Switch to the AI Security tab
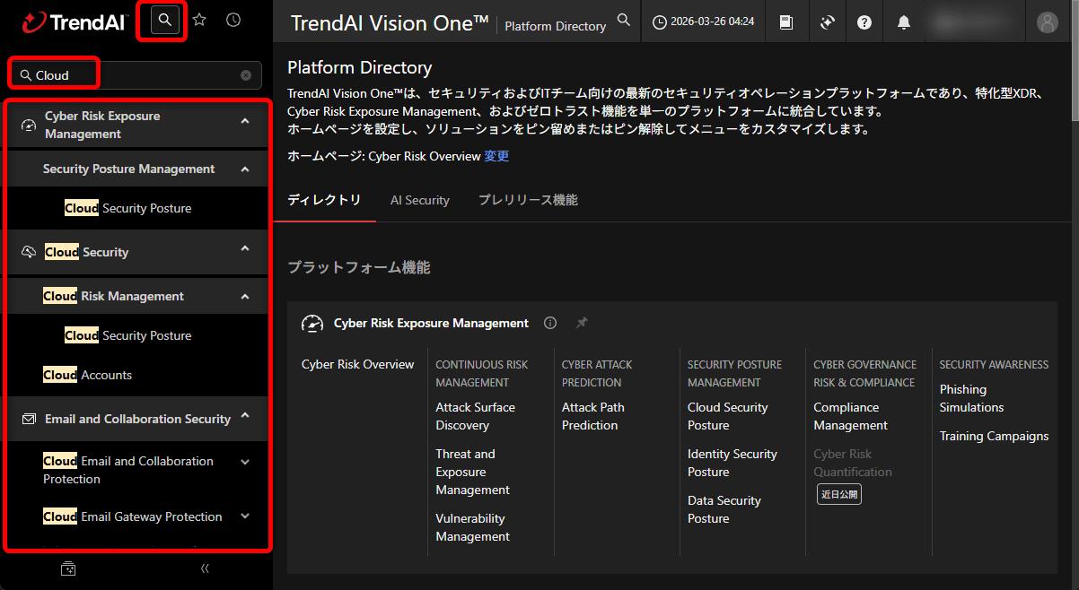The height and width of the screenshot is (590, 1079). click(420, 200)
